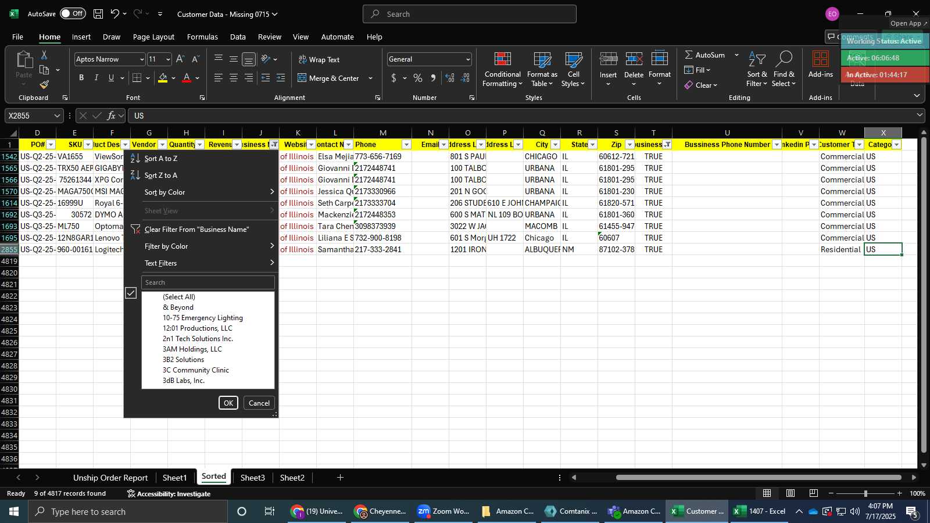Click the title bar Search box
The width and height of the screenshot is (930, 523).
(470, 14)
